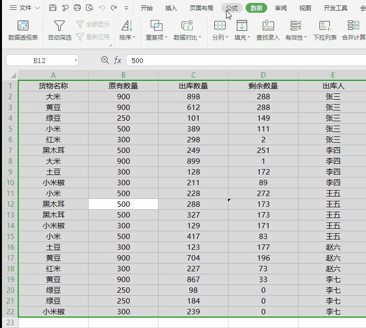Viewport: 366px width, 328px height.
Task: Select the 数据 tab
Action: click(x=256, y=8)
